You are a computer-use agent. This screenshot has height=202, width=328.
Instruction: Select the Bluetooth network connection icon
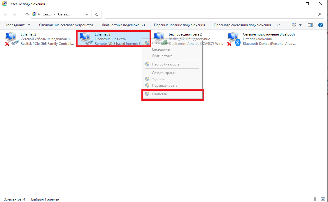pyautogui.click(x=234, y=39)
